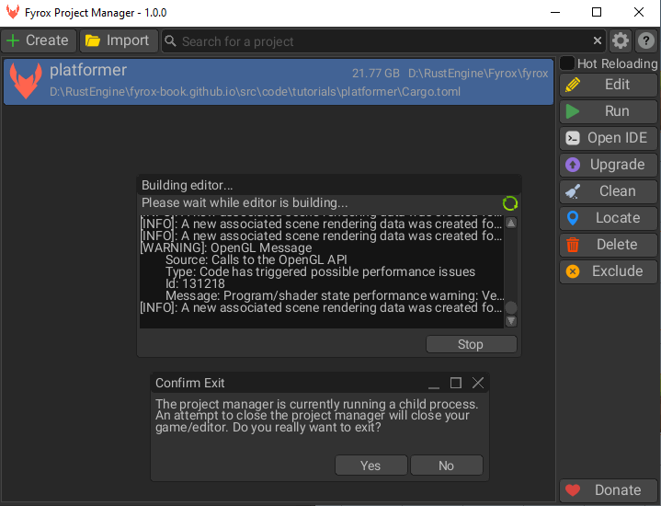The height and width of the screenshot is (506, 661).
Task: Create a new project
Action: click(39, 40)
